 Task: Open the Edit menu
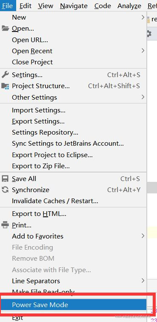26,6
